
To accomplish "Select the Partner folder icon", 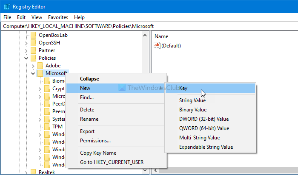I will [33, 50].
